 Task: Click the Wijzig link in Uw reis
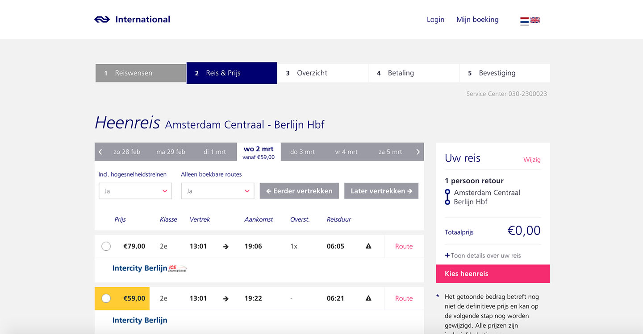532,160
